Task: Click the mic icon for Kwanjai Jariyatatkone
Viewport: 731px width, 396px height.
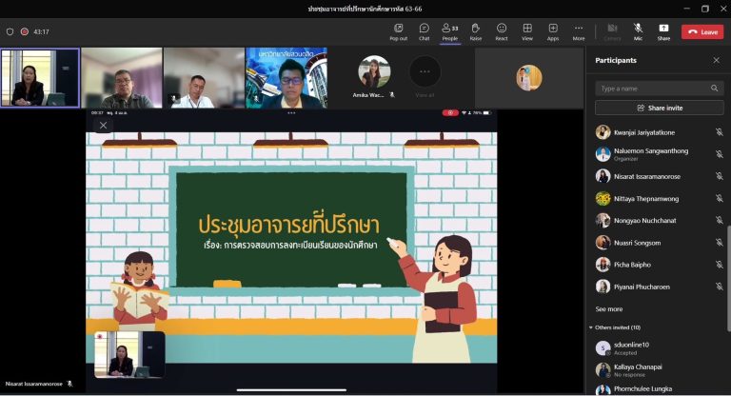Action: tap(719, 132)
